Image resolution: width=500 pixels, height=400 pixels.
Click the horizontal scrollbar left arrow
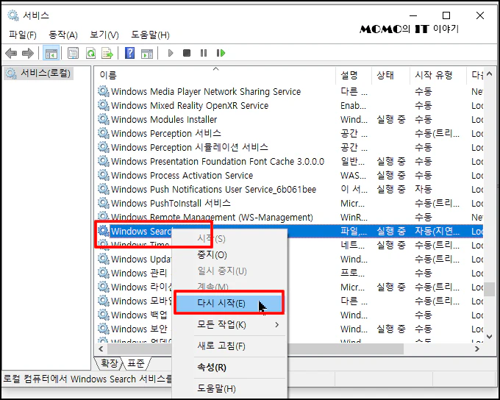tap(101, 349)
